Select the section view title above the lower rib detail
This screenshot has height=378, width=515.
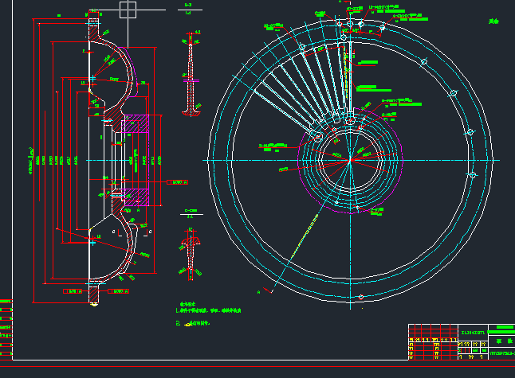click(x=191, y=213)
